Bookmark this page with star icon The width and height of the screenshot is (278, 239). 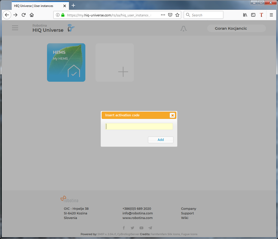click(177, 15)
